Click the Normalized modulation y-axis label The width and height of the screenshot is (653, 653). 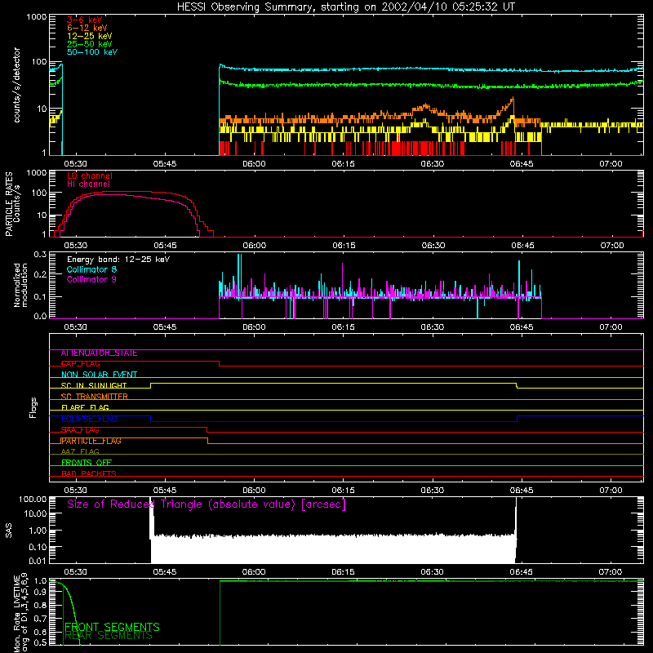tap(20, 285)
